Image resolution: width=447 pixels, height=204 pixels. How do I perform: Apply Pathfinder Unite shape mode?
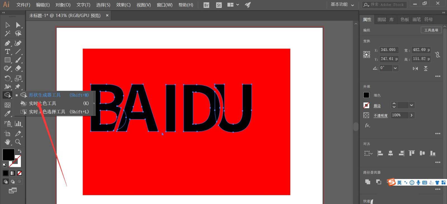coord(368,182)
